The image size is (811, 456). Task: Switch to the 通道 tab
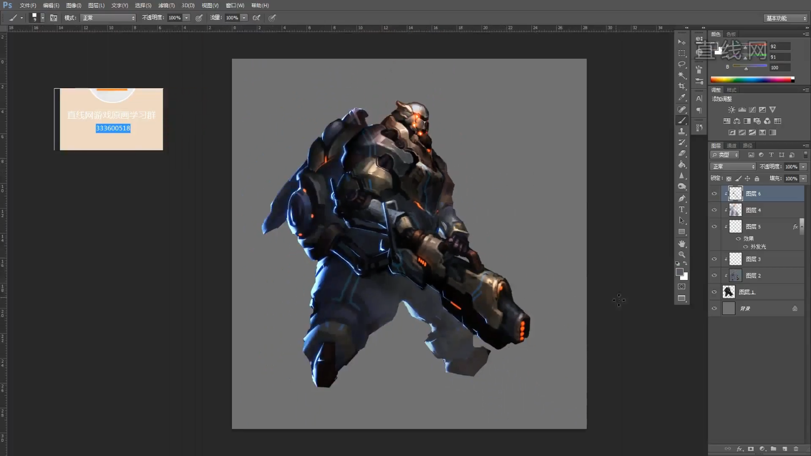[731, 146]
